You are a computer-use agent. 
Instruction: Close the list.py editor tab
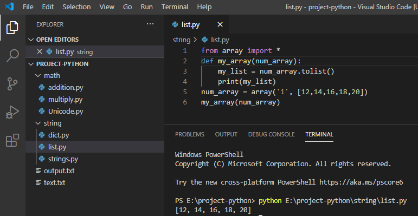click(220, 25)
